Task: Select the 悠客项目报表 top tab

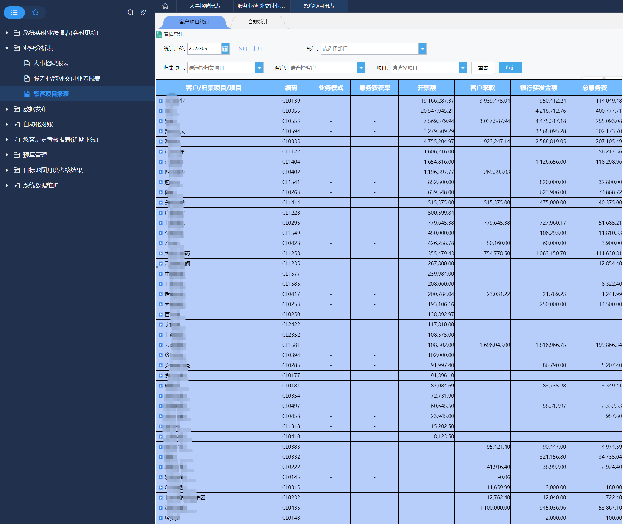Action: click(x=319, y=6)
